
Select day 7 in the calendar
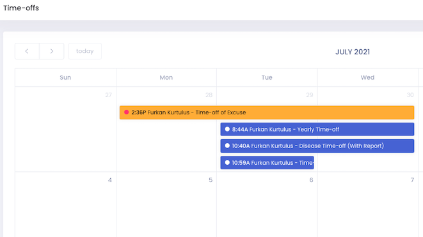(x=412, y=180)
